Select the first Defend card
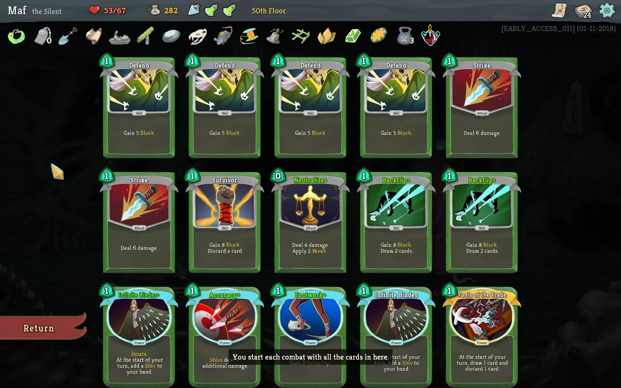Viewport: 621px width, 388px height. [x=139, y=107]
